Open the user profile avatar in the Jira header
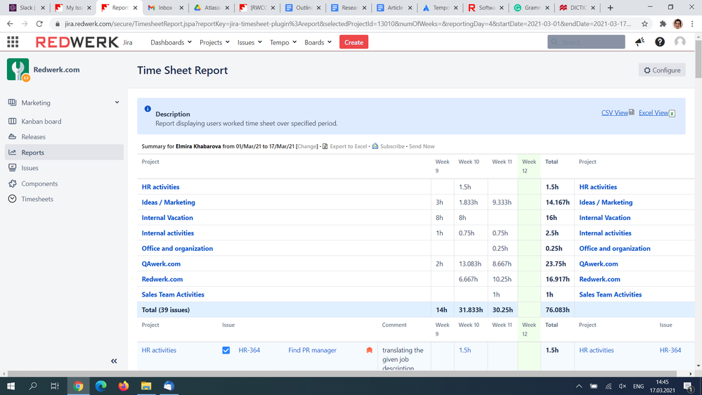Image resolution: width=702 pixels, height=395 pixels. [x=680, y=41]
